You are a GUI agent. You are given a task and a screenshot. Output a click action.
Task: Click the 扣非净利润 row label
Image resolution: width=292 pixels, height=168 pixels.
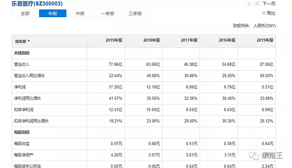point(24,110)
